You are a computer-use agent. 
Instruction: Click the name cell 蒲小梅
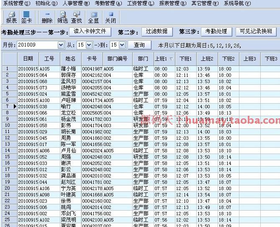(x=71, y=69)
